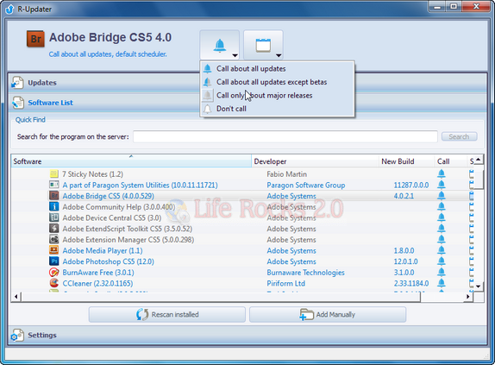Click the Updates section icon
495x365 pixels.
17,83
